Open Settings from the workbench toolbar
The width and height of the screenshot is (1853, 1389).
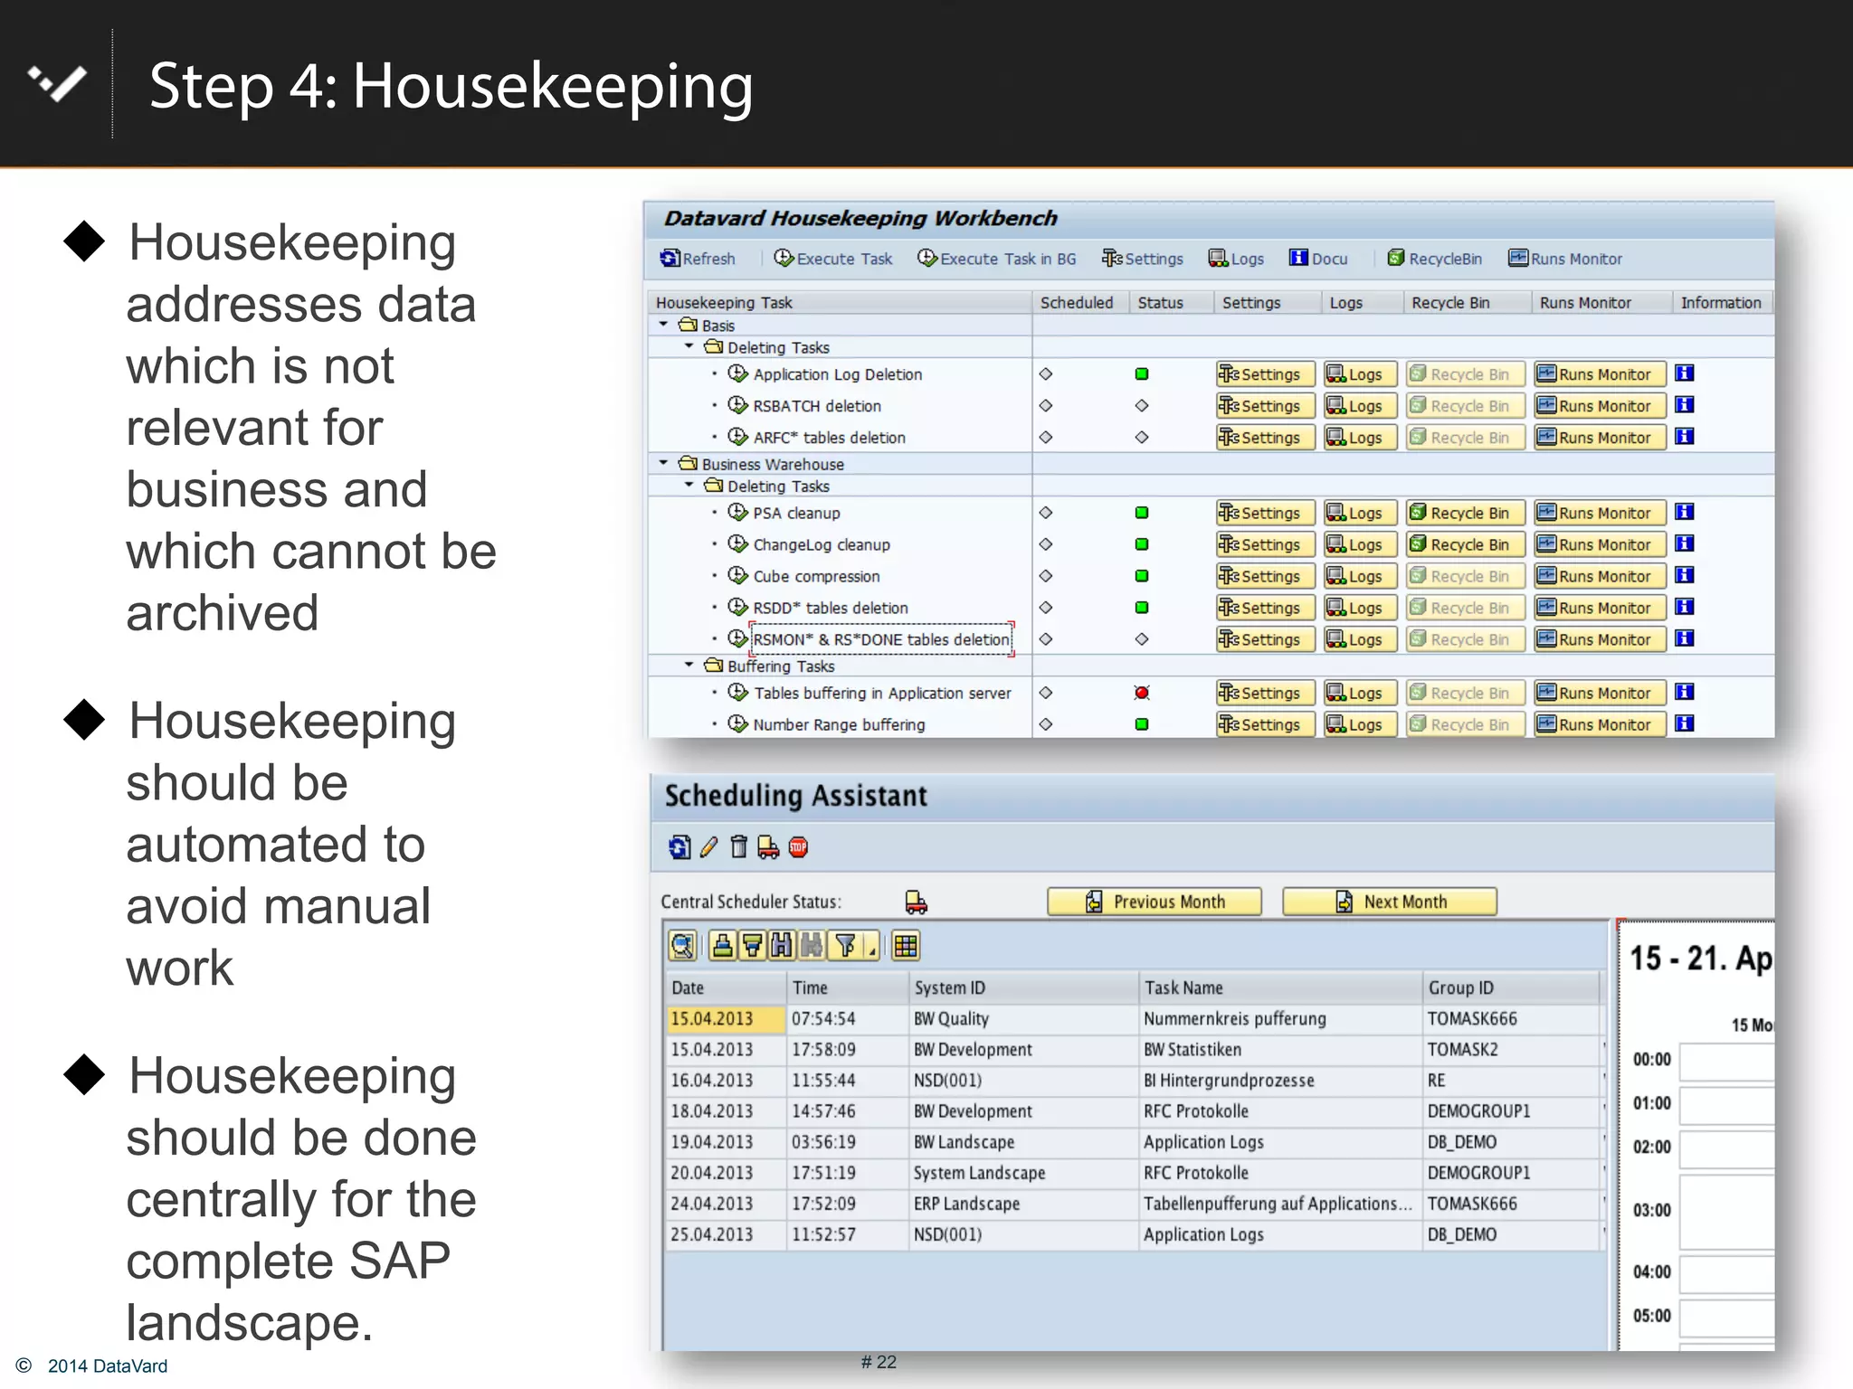point(1143,259)
